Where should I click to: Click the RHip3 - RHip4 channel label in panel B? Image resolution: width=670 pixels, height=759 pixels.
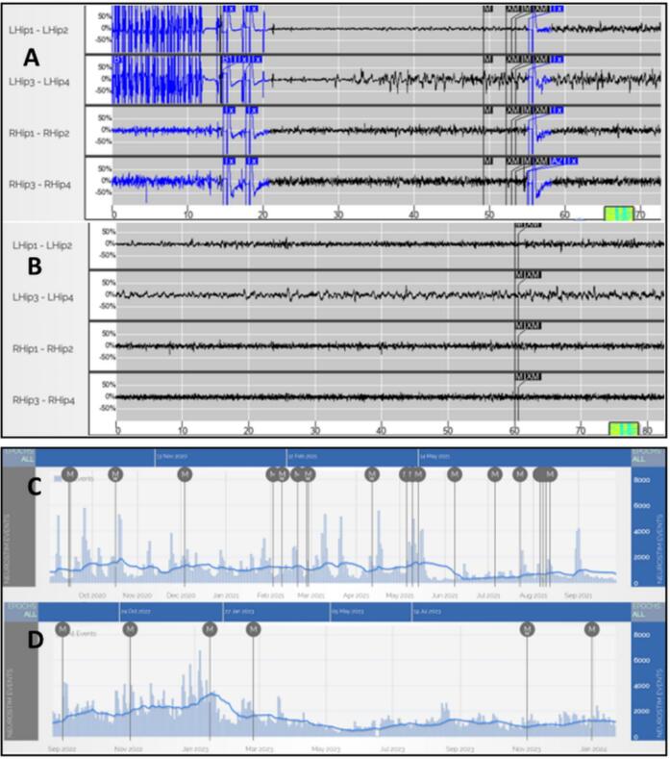point(43,400)
